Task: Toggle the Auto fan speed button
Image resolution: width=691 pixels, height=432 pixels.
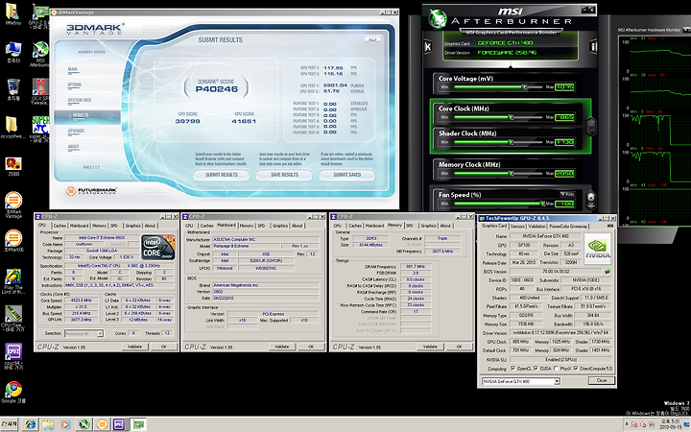Action: [x=567, y=194]
